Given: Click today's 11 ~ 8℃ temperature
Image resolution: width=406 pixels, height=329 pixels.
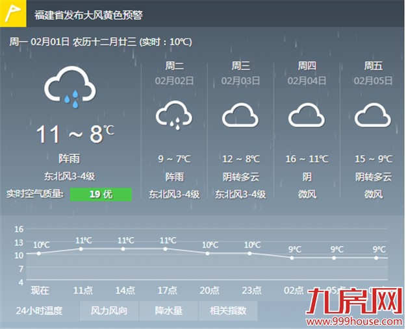Looking at the screenshot, I should (75, 134).
